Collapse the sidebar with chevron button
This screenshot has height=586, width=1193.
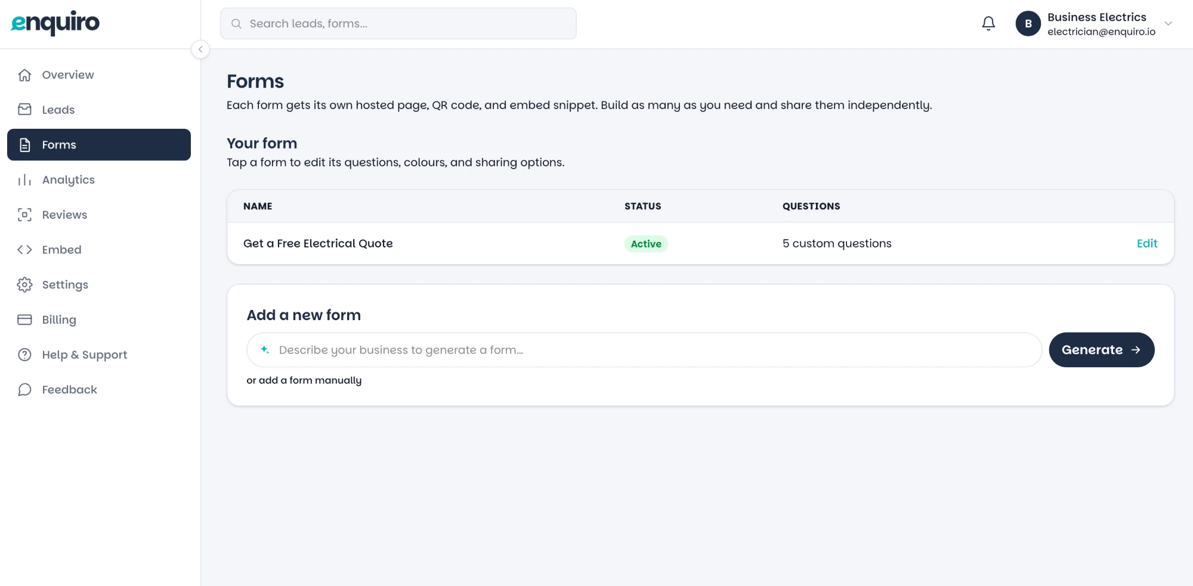(200, 49)
